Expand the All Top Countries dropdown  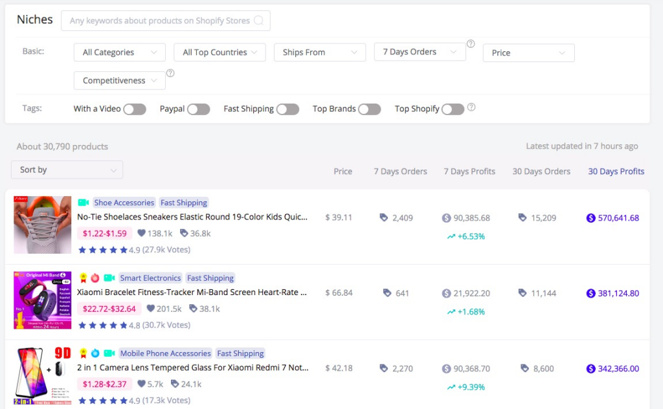coord(220,52)
